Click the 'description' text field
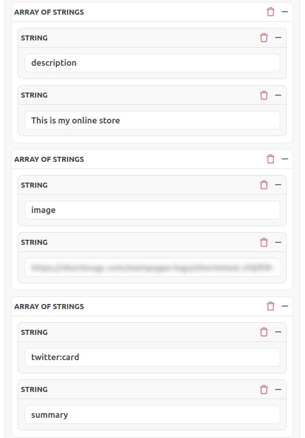This screenshot has width=305, height=438. tap(152, 63)
